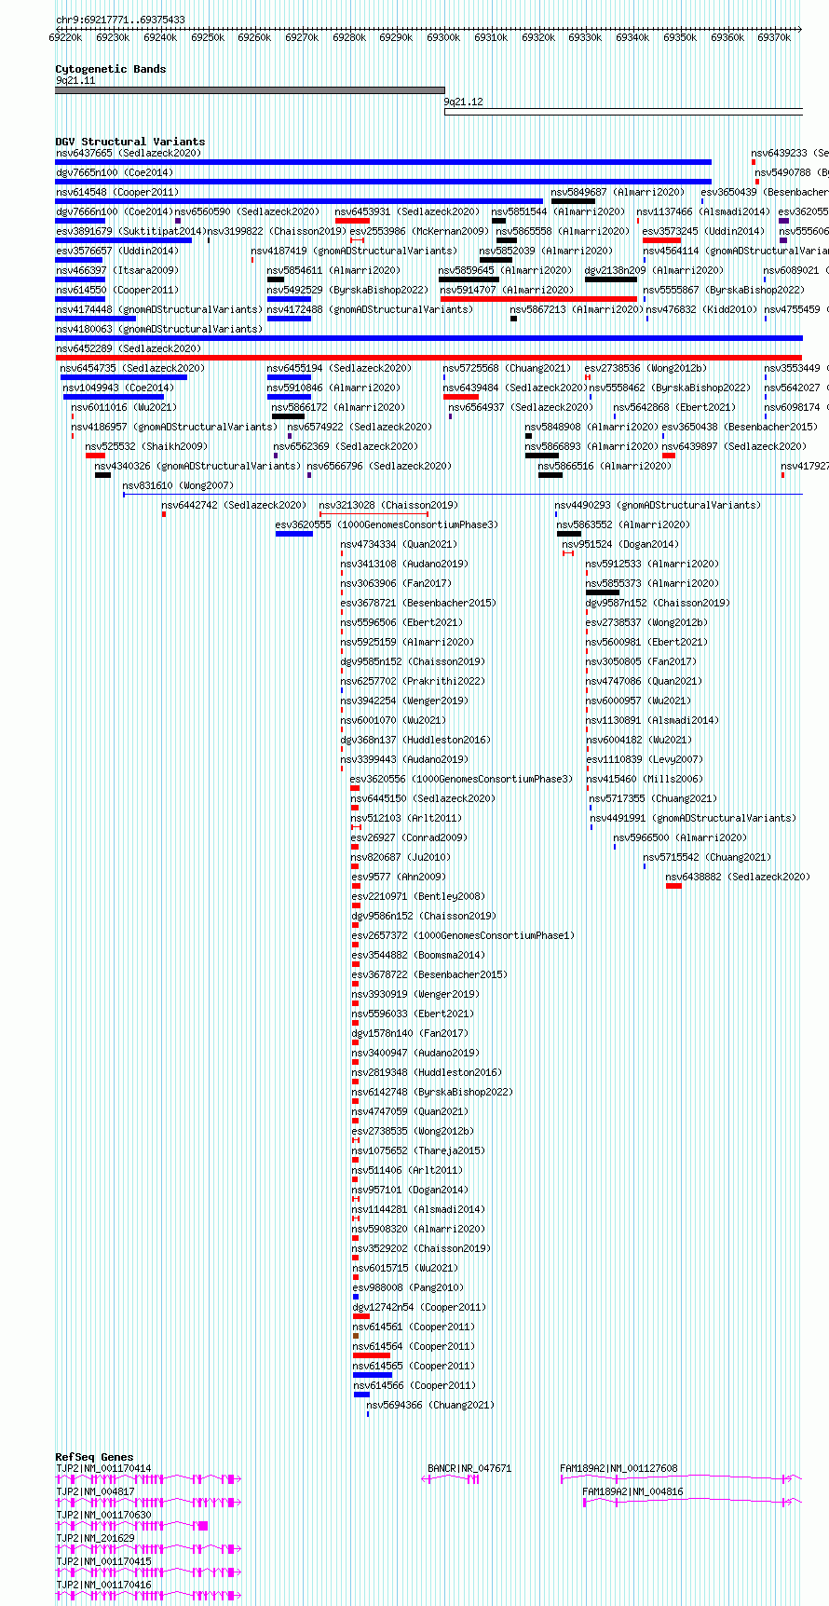This screenshot has width=829, height=1606.
Task: Open variant nsv4734334 (Quan2021)
Action: point(399,544)
